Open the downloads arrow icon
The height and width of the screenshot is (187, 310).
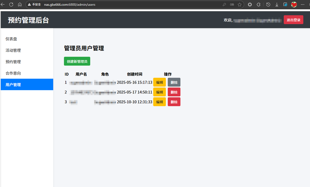[277, 4]
